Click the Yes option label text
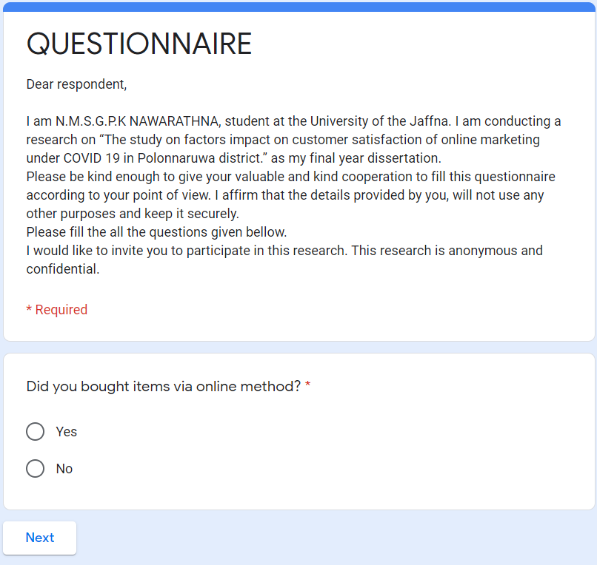The image size is (597, 565). [66, 431]
